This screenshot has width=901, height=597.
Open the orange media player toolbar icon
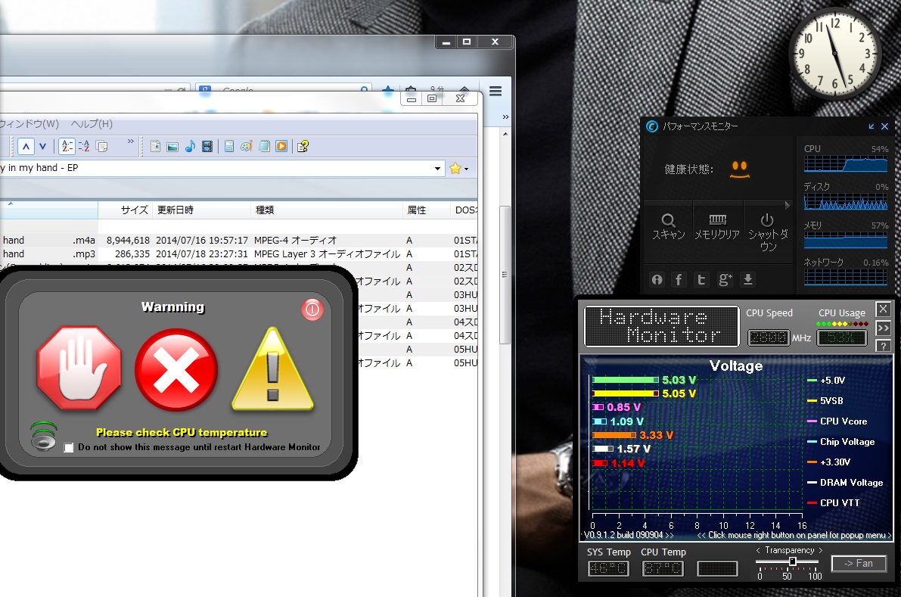pos(281,147)
